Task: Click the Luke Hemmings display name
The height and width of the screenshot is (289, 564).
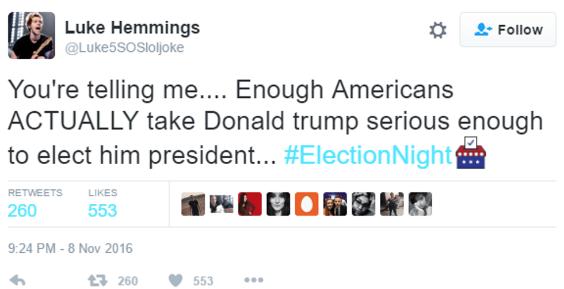Action: point(132,28)
